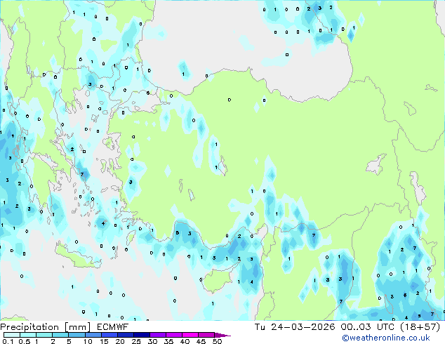This screenshot has height=344, width=445.
Task: Click the 0.5–1 mm legend color swatch
Action: [x=28, y=335]
